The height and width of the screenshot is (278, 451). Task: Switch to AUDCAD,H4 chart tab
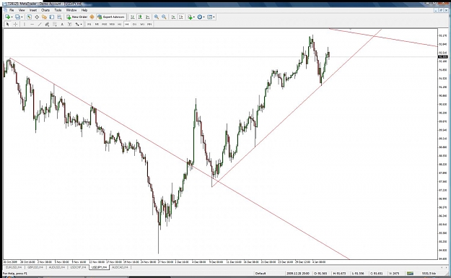pyautogui.click(x=121, y=267)
